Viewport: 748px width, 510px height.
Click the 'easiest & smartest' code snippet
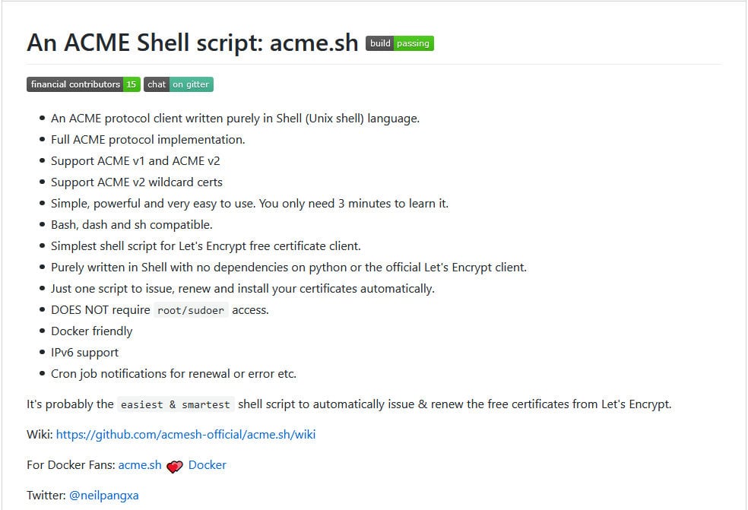tap(176, 404)
